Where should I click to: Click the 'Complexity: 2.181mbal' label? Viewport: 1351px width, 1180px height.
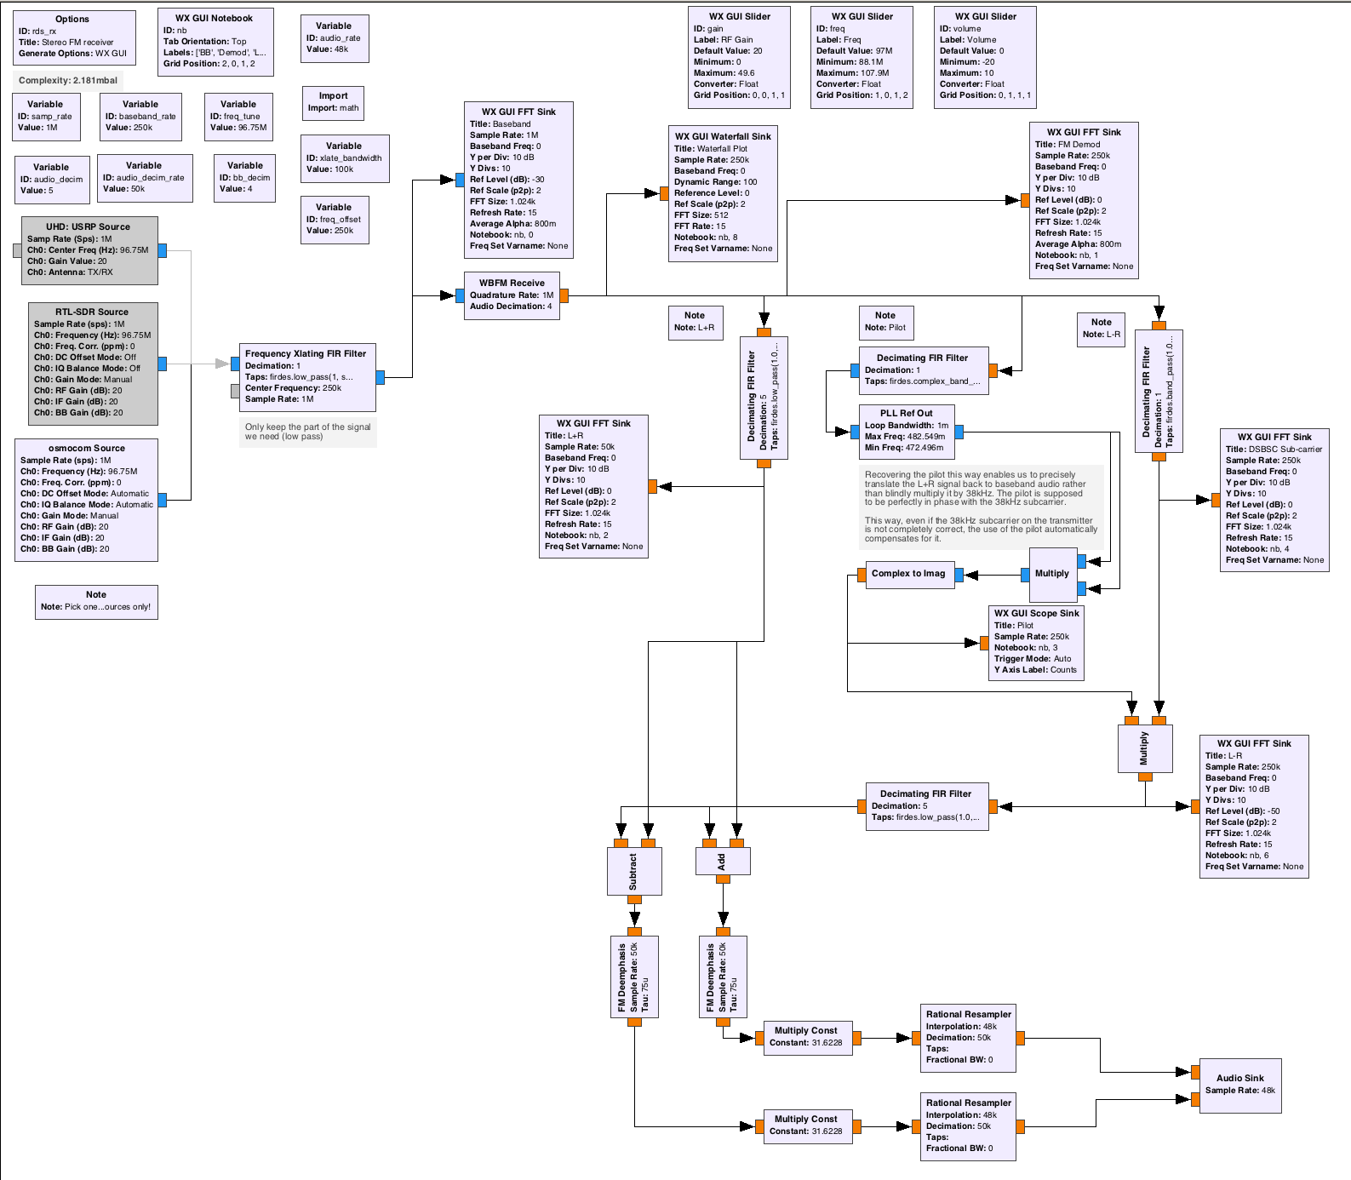tap(68, 81)
